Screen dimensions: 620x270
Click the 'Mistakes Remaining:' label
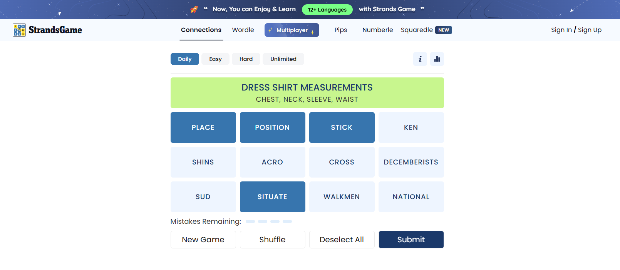point(206,221)
